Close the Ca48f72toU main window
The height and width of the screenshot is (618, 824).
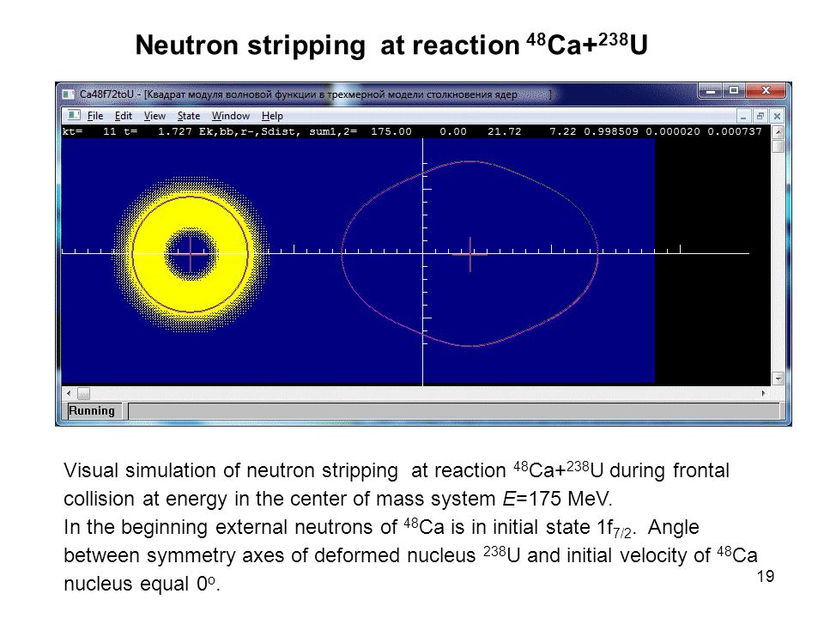click(766, 91)
